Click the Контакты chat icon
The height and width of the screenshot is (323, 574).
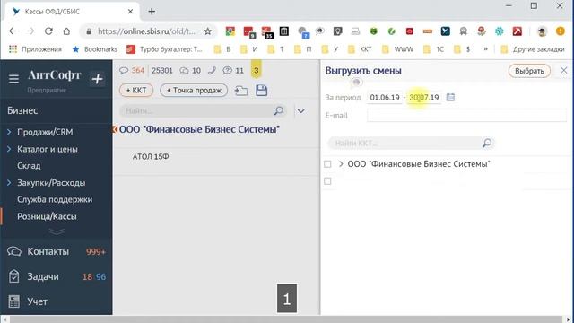click(x=14, y=251)
